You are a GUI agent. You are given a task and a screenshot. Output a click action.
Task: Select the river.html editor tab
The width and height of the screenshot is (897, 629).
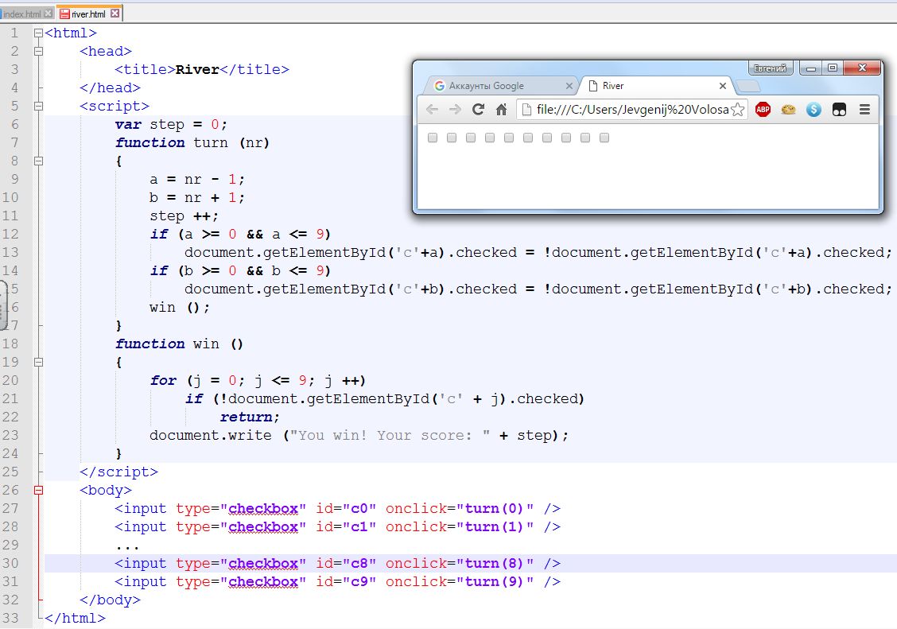(88, 14)
